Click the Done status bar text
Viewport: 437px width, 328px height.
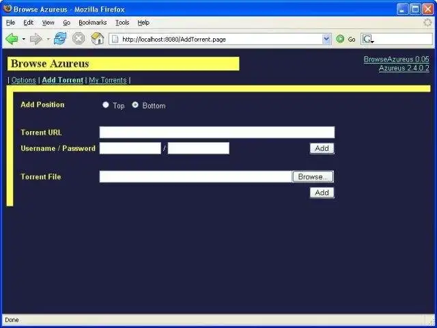pyautogui.click(x=12, y=320)
